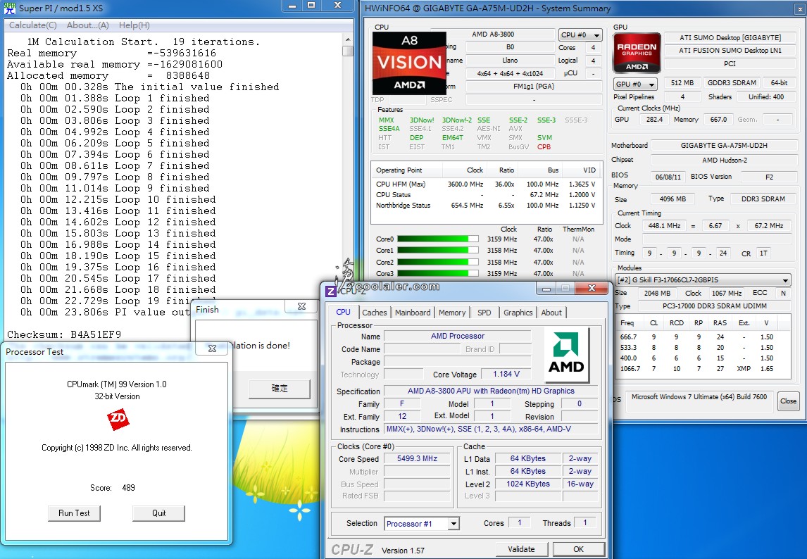The height and width of the screenshot is (559, 807).
Task: Click the Loop 10 finished line in Super PI
Action: (x=118, y=200)
